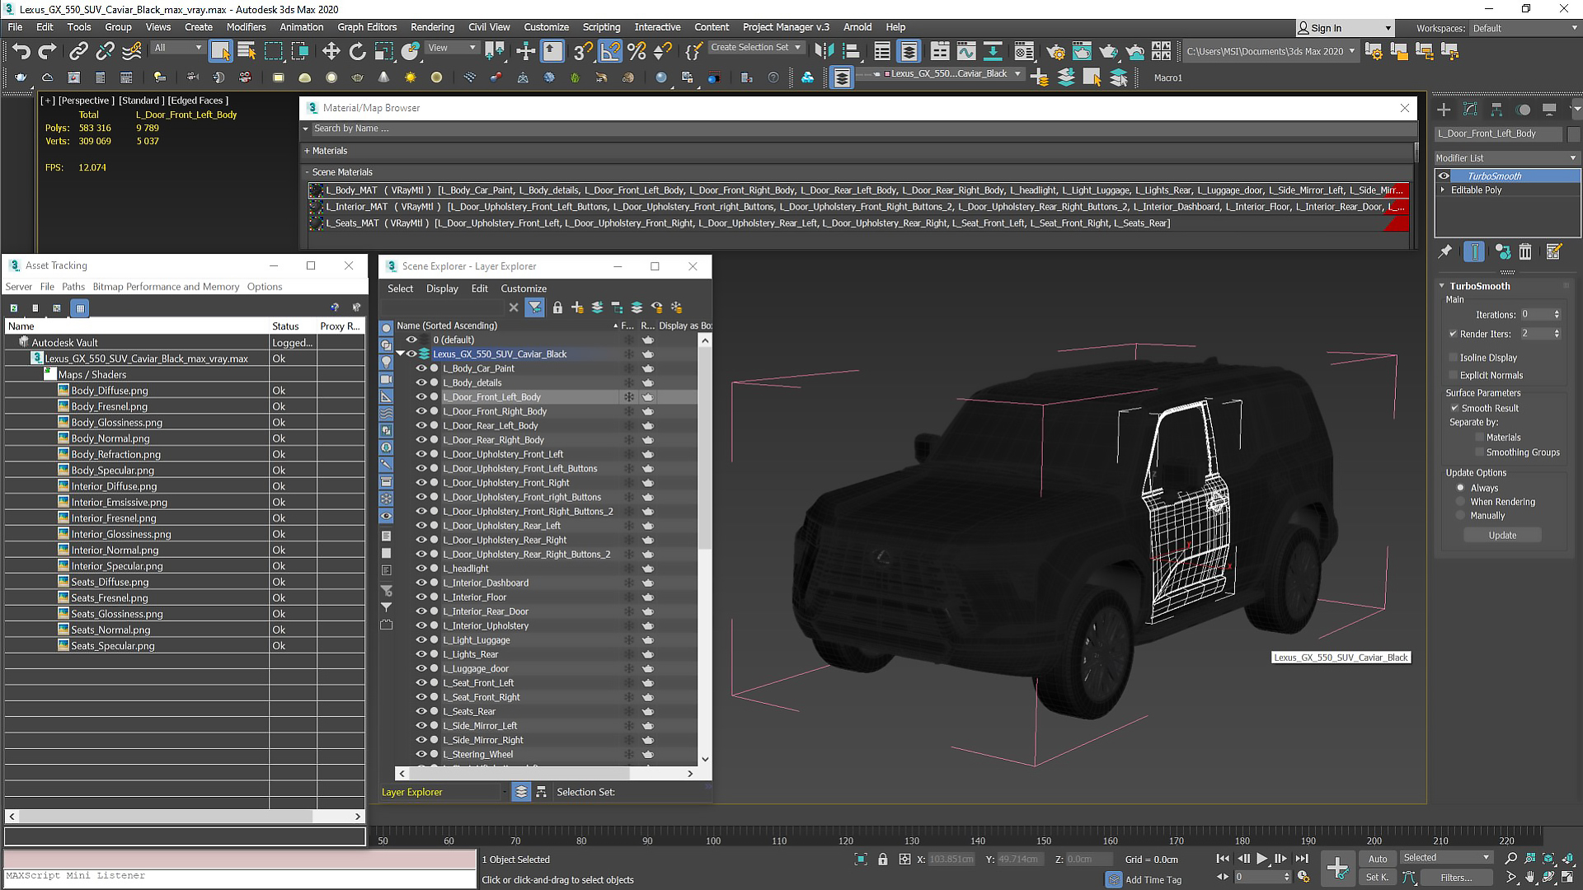Click the Undo arrow icon
Image resolution: width=1583 pixels, height=890 pixels.
pos(21,51)
